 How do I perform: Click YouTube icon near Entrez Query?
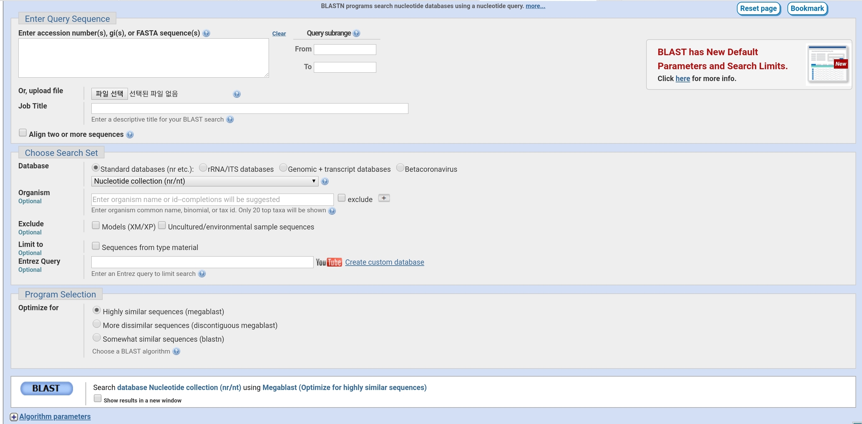click(329, 262)
